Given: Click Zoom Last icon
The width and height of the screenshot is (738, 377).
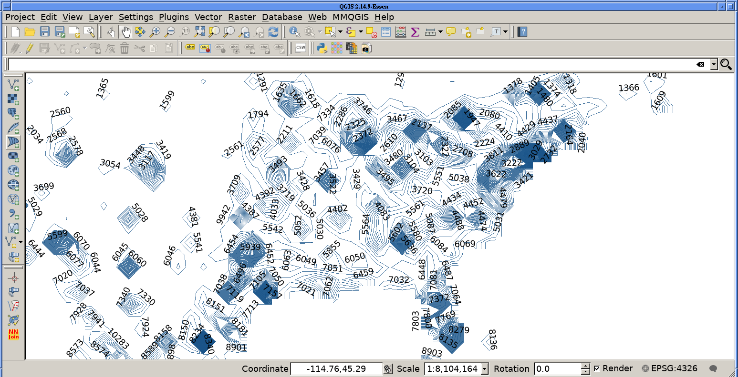Looking at the screenshot, I should (244, 32).
